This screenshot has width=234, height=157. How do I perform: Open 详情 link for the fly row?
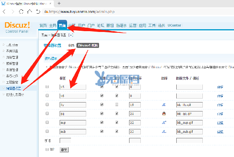pos(220,105)
